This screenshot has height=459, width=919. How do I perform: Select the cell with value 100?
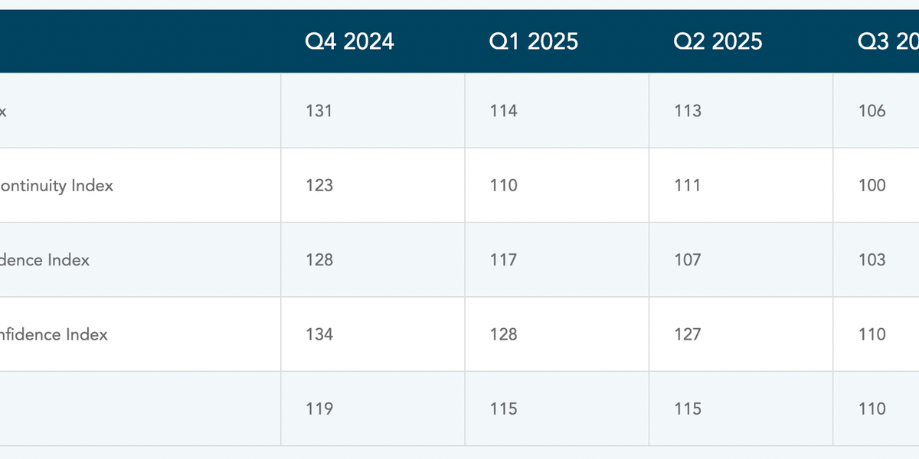(x=872, y=185)
